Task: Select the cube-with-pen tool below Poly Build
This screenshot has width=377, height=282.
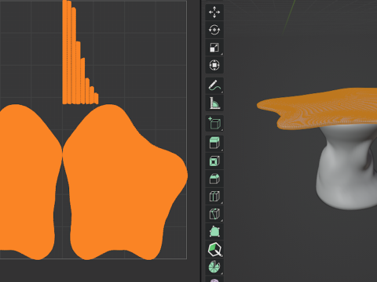Action: (x=214, y=249)
